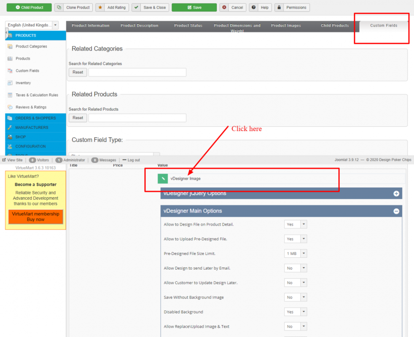
Task: Open Allow Customer to Update Design dropdown
Action: tap(296, 283)
